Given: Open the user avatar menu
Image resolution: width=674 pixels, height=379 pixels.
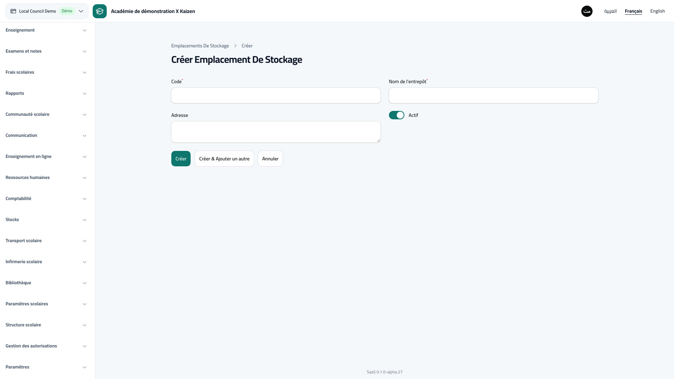Looking at the screenshot, I should (587, 11).
